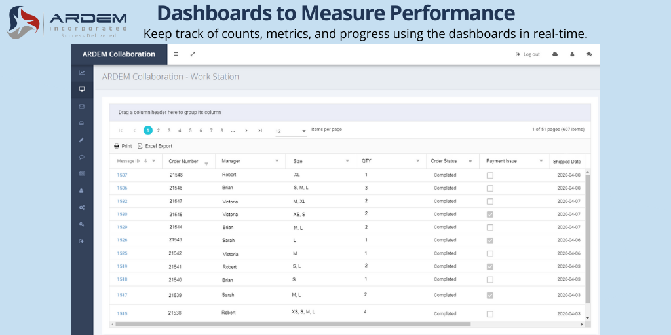This screenshot has width=671, height=335.
Task: Click the horizontal scrollbar under the table
Action: [x=290, y=324]
